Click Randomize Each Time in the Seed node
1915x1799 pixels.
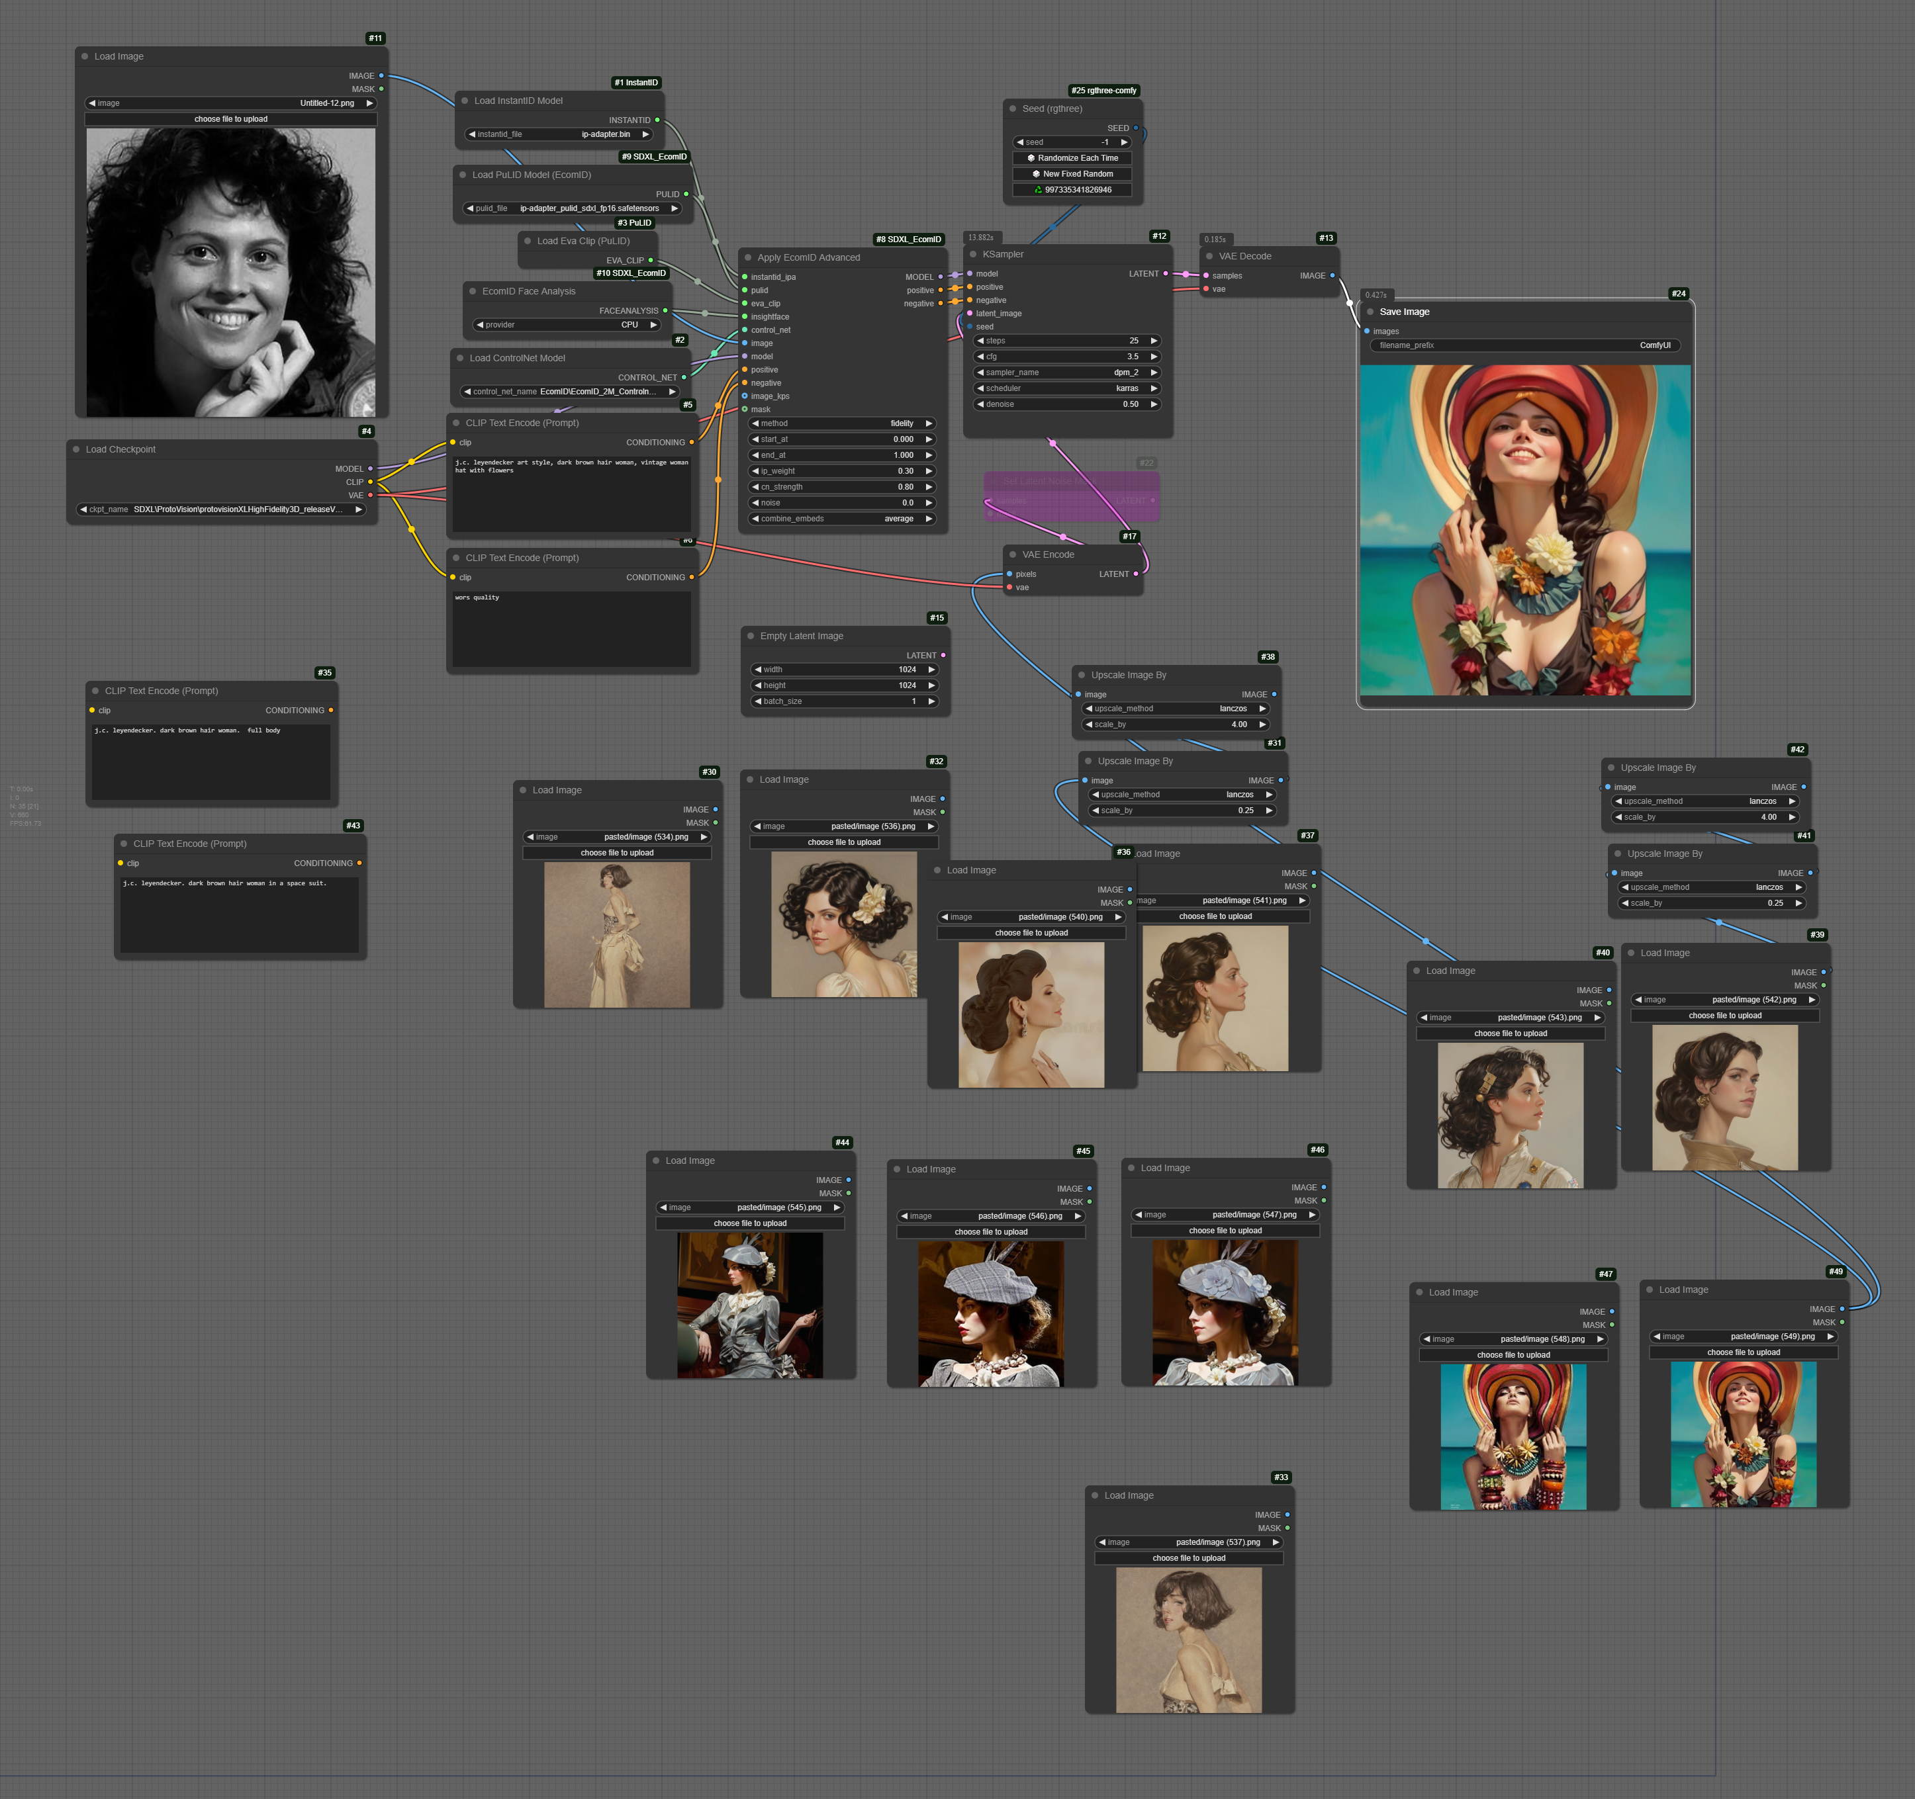(x=1072, y=158)
